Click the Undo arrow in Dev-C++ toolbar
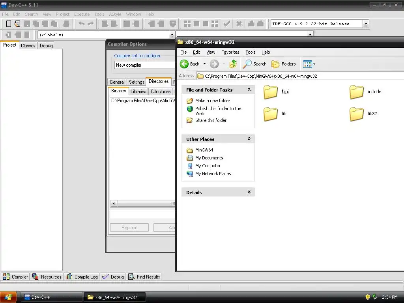The width and height of the screenshot is (404, 303). click(82, 24)
